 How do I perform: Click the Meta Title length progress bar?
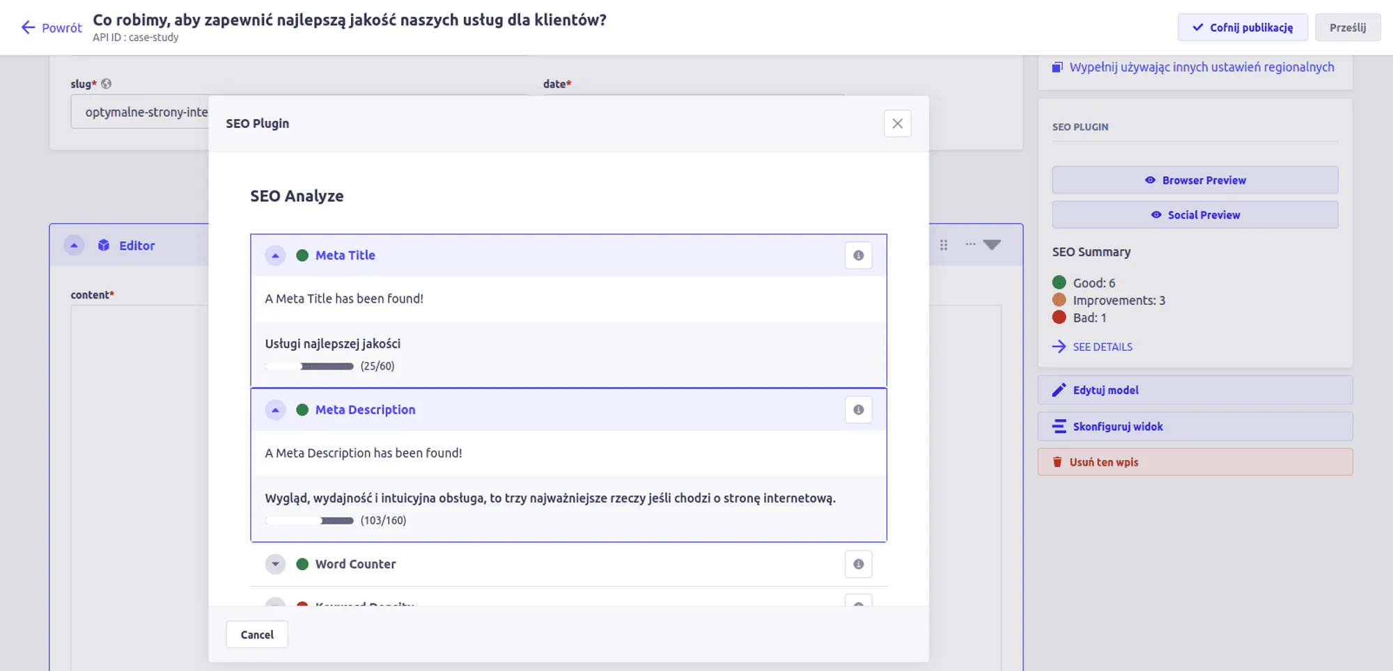[x=309, y=366]
